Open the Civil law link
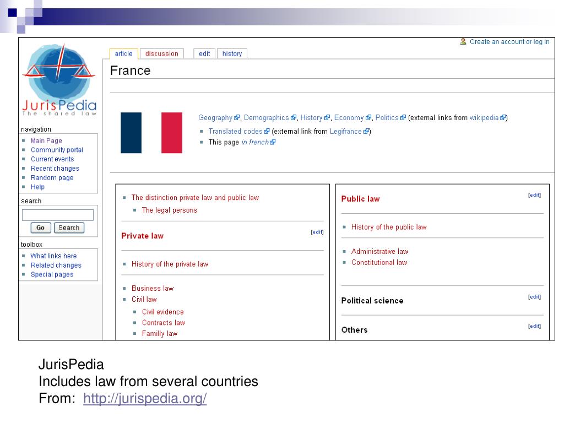Image resolution: width=564 pixels, height=423 pixels. 144,299
